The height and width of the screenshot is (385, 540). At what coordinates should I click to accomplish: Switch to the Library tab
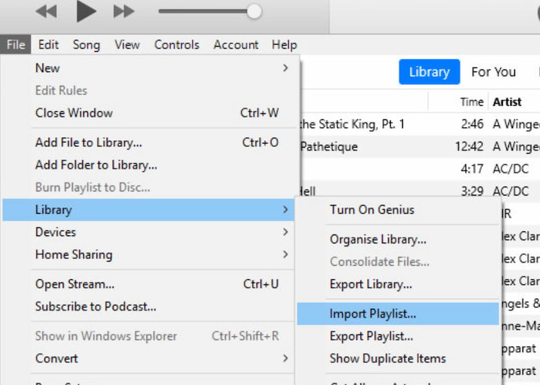pyautogui.click(x=429, y=72)
